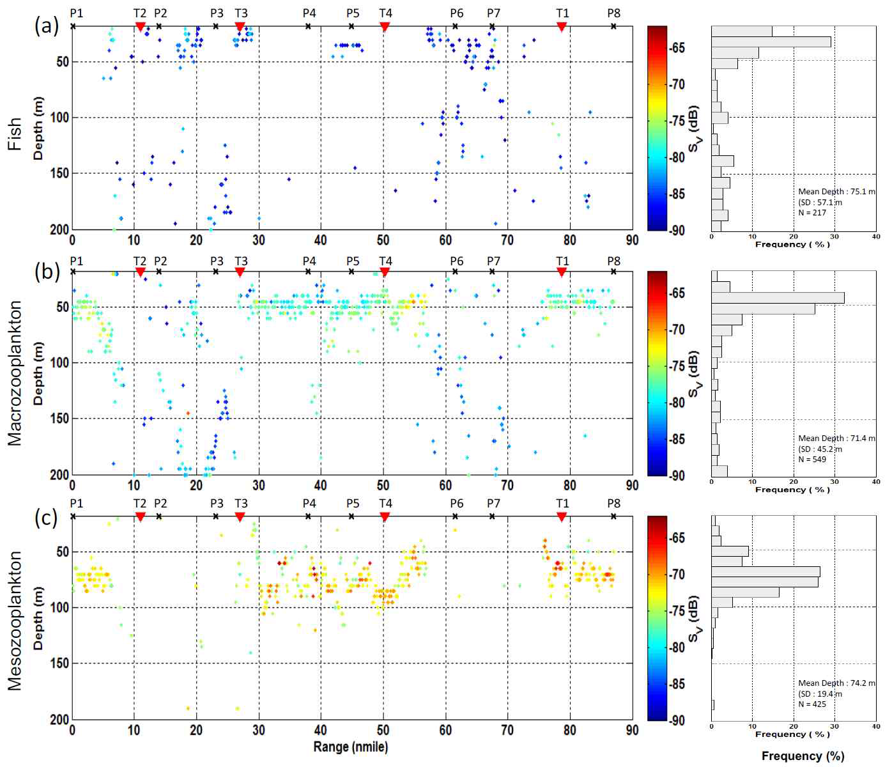
Task: Click the red T4 triangle in Fish panel
Action: pos(385,26)
